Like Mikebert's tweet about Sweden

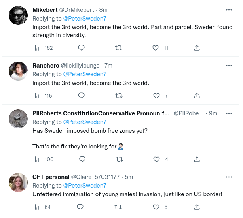click(156, 48)
